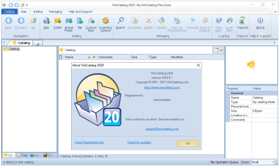Image resolution: width=279 pixels, height=166 pixels.
Task: Click the My catalog folder type value
Action: pos(264,102)
